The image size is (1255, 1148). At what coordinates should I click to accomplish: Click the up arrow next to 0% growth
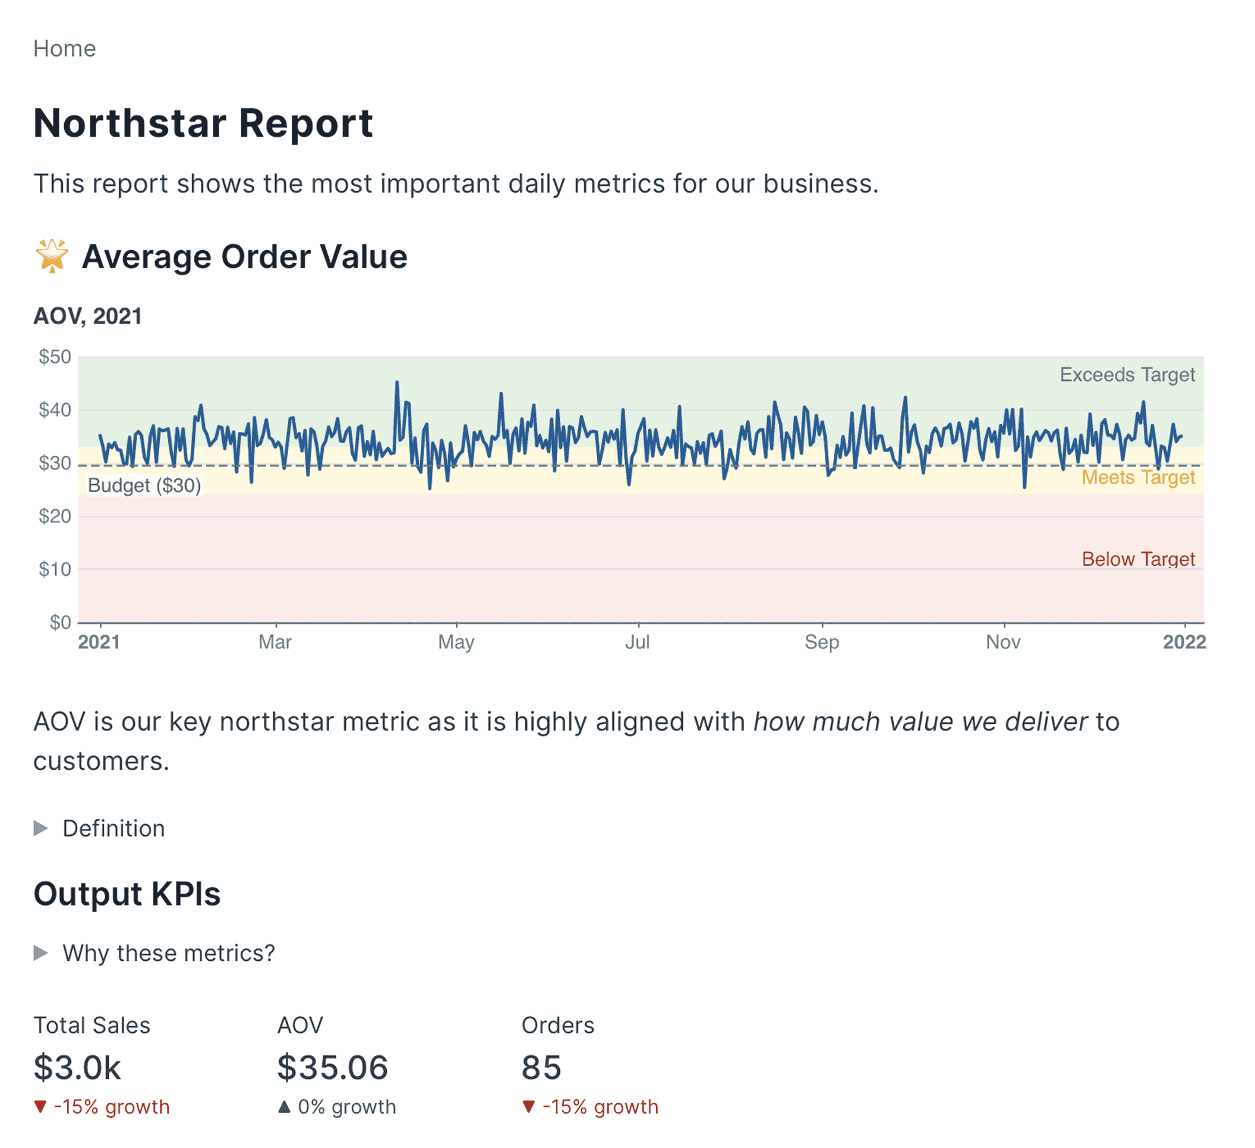(285, 1106)
